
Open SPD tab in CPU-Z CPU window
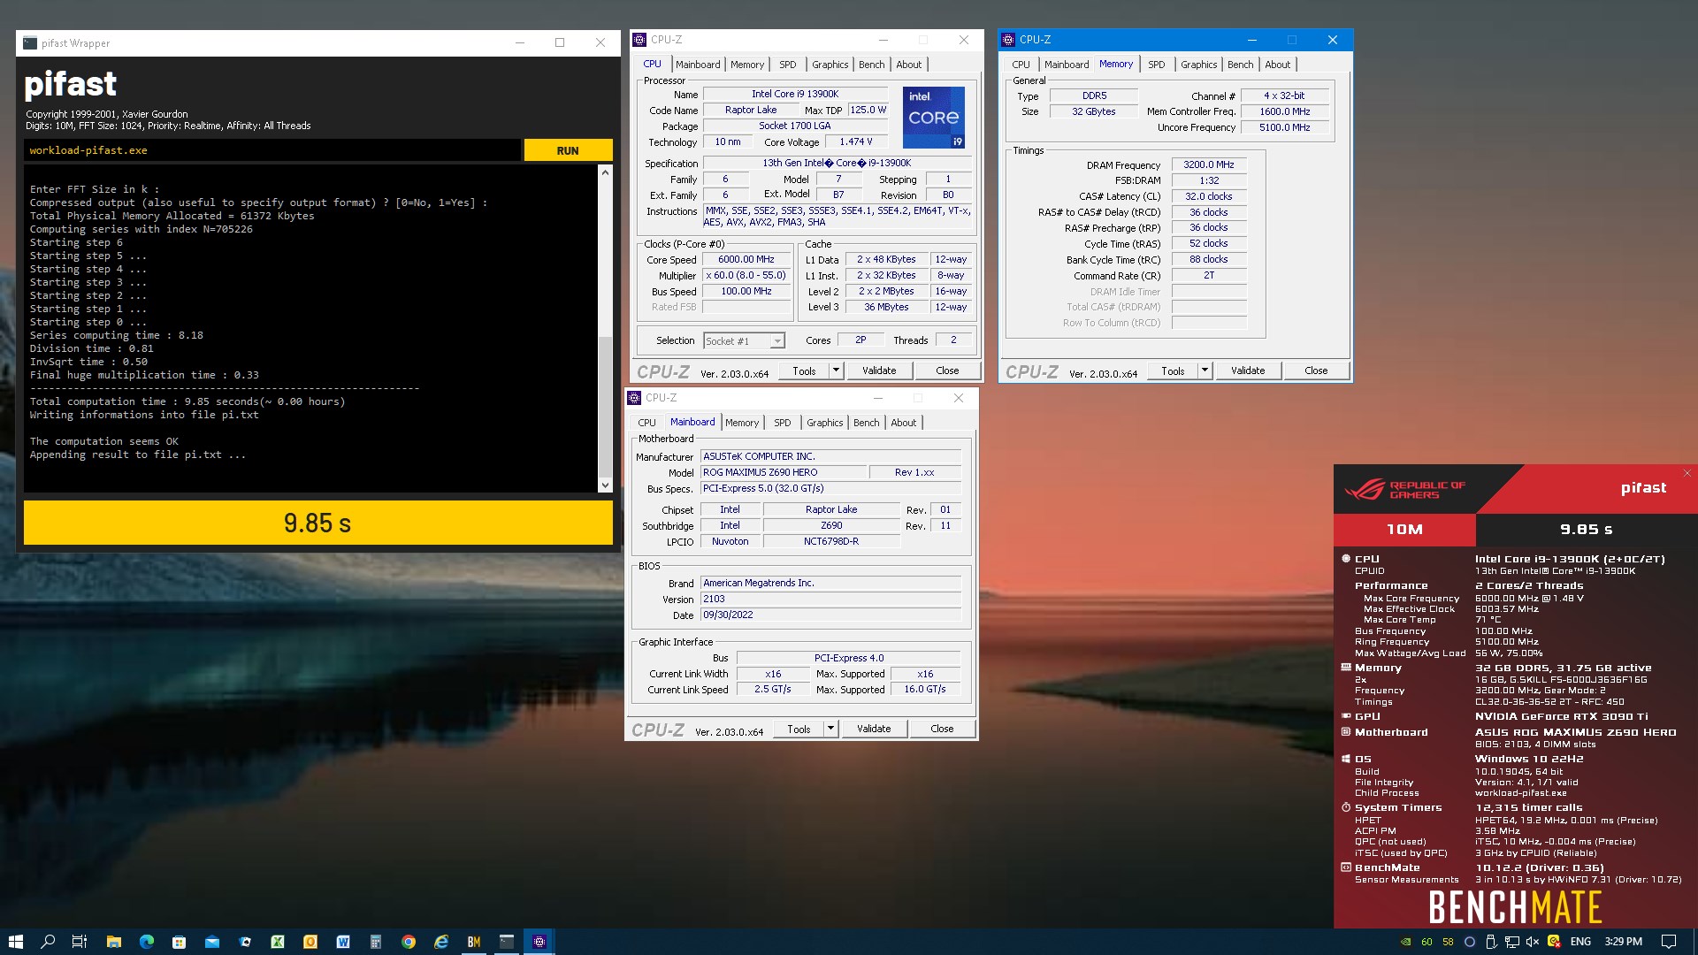pyautogui.click(x=787, y=65)
